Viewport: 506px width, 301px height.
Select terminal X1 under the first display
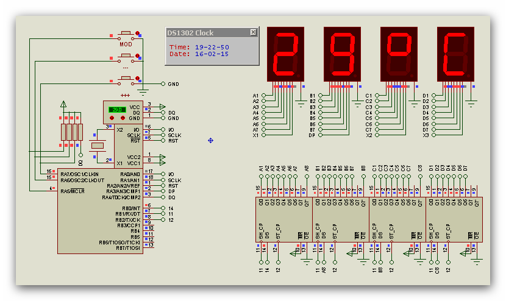tap(263, 135)
